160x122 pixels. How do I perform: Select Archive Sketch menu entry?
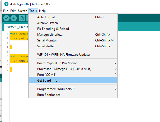73,23
